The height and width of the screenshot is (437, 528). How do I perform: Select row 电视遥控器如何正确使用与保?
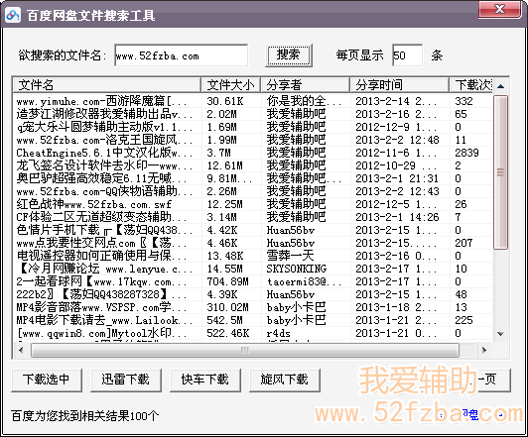(253, 256)
